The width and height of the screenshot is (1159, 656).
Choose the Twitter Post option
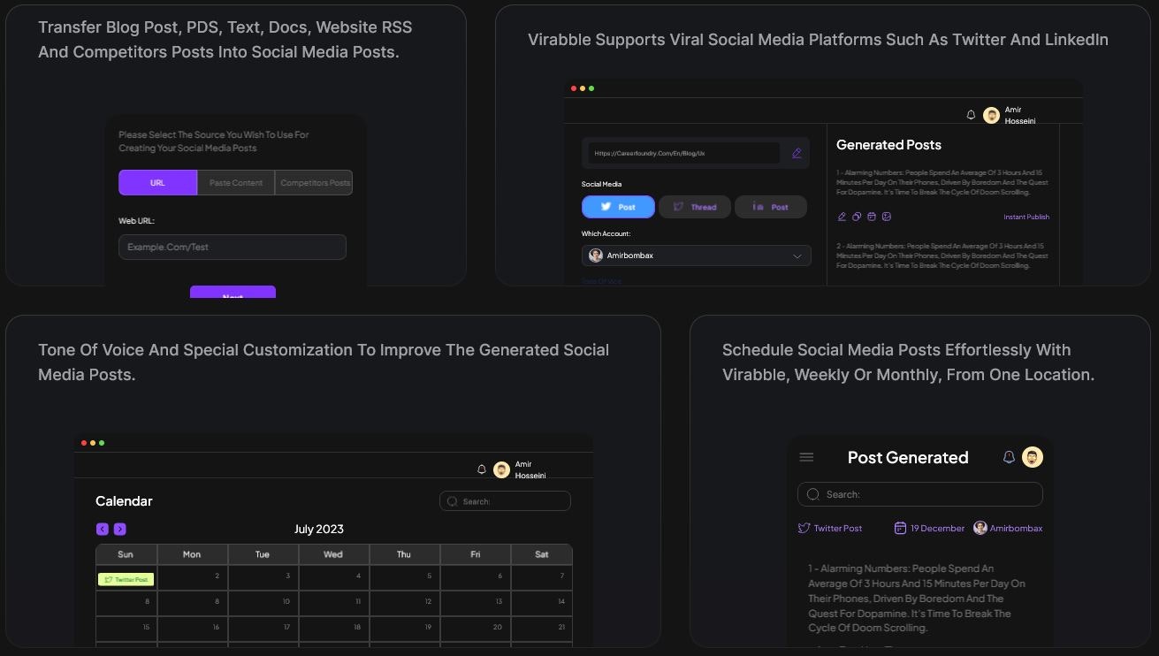click(x=618, y=207)
